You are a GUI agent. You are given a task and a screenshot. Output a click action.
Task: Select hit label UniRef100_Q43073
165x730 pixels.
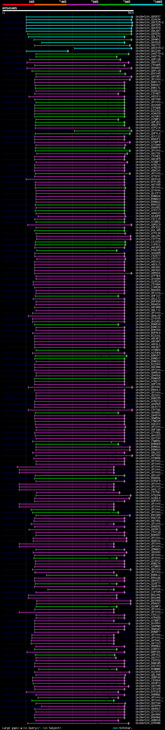point(148,407)
